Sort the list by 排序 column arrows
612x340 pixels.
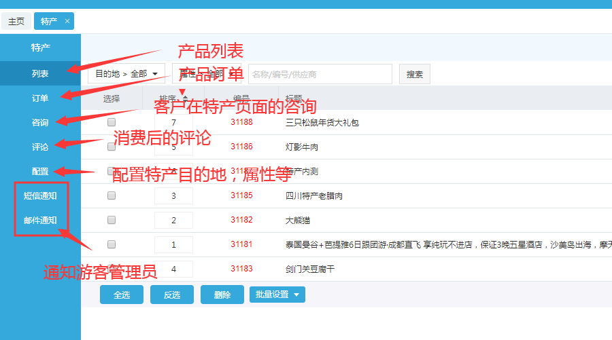(x=185, y=99)
